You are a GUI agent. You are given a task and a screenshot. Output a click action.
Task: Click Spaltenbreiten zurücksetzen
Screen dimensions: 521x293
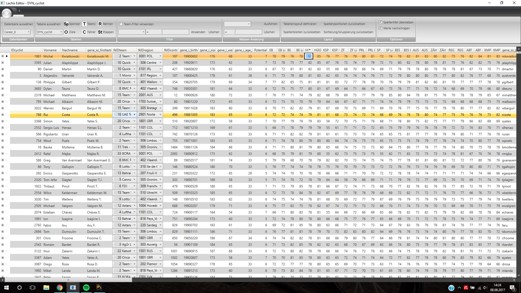click(302, 32)
